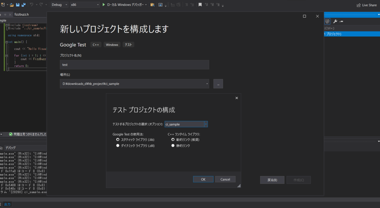Click the Live Share icon
This screenshot has width=380, height=208.
click(x=358, y=5)
